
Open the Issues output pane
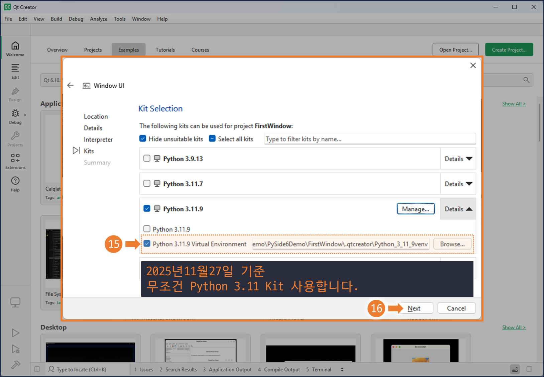coord(144,369)
